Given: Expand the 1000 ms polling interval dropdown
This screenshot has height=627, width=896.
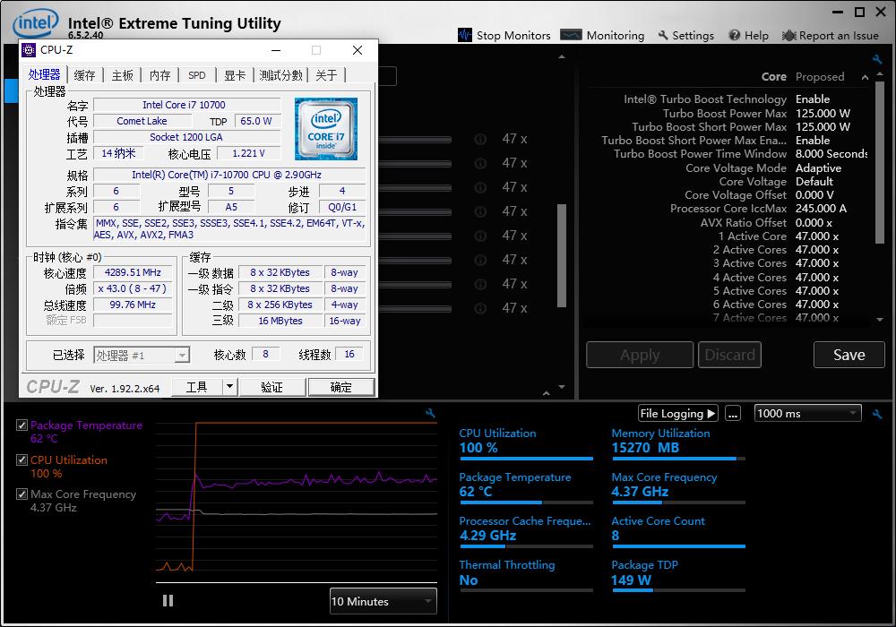Looking at the screenshot, I should (807, 413).
